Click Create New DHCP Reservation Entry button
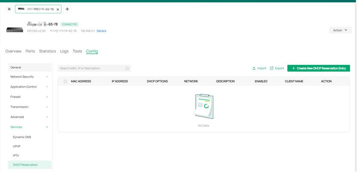Viewport: 357px width, 173px height. [x=319, y=68]
